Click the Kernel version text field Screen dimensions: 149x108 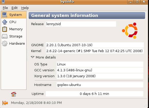coord(95,51)
